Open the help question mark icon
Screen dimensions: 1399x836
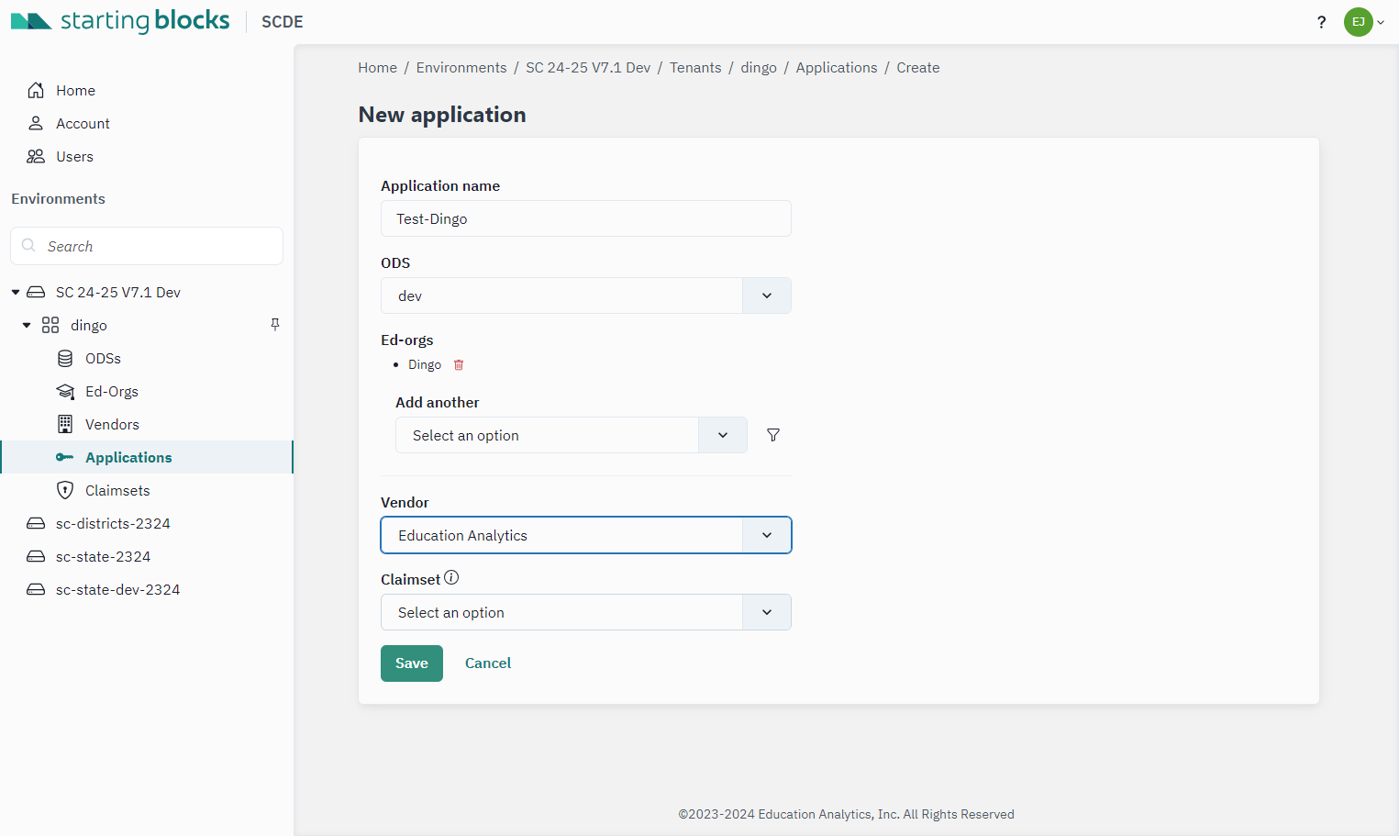point(1321,22)
